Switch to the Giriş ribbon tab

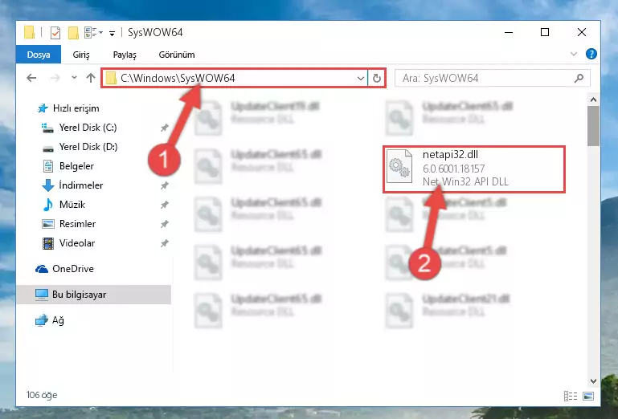81,55
